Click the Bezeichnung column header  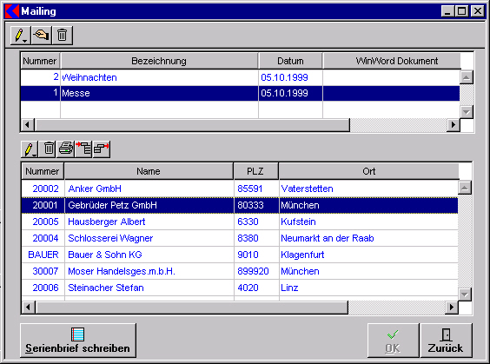[159, 61]
